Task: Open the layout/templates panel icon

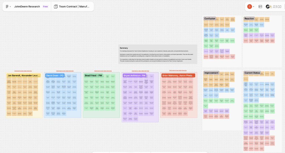Action: pyautogui.click(x=260, y=7)
